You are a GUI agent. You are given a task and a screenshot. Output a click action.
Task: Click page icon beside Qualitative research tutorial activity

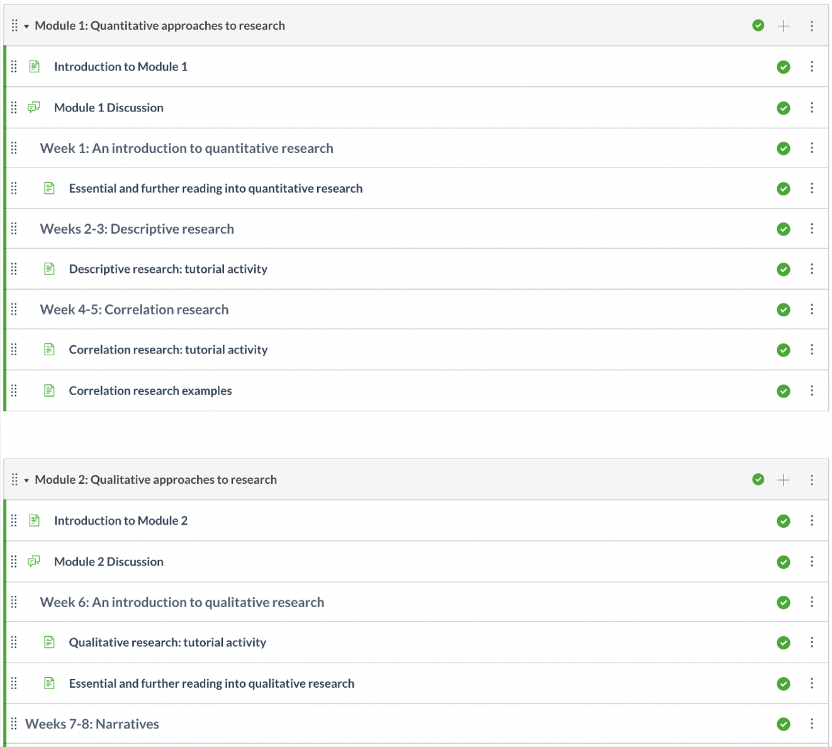50,642
